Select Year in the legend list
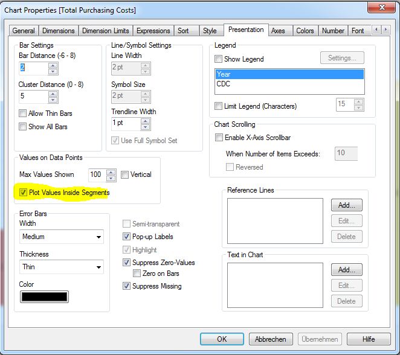This screenshot has height=355, width=400. pos(289,74)
